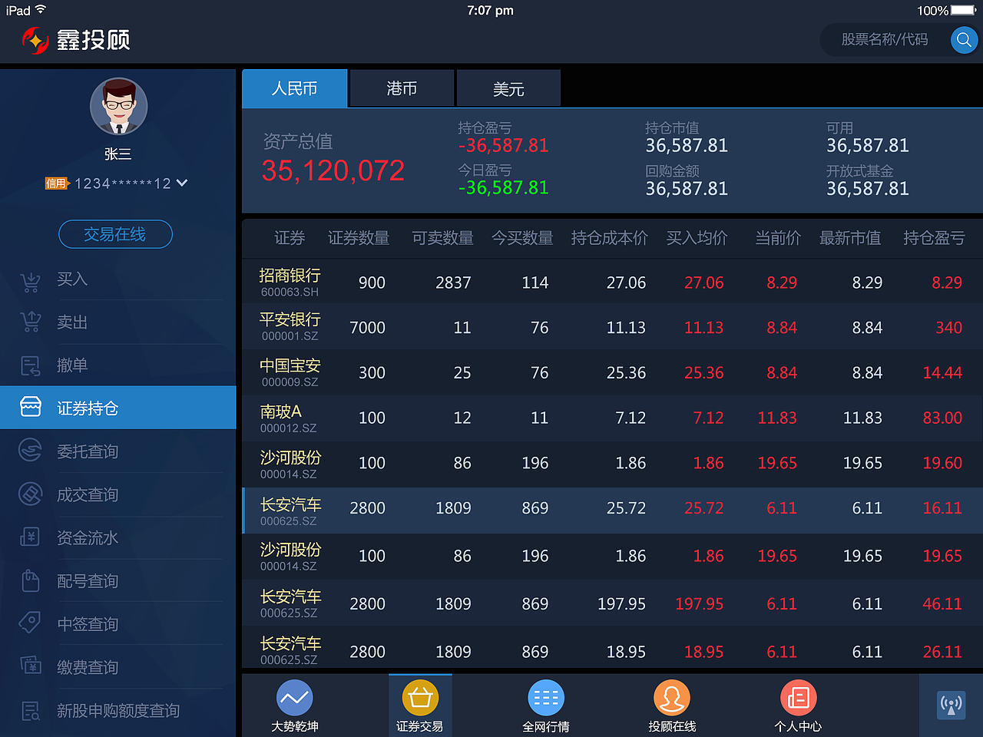
Task: Expand the account number dropdown
Action: [x=181, y=183]
